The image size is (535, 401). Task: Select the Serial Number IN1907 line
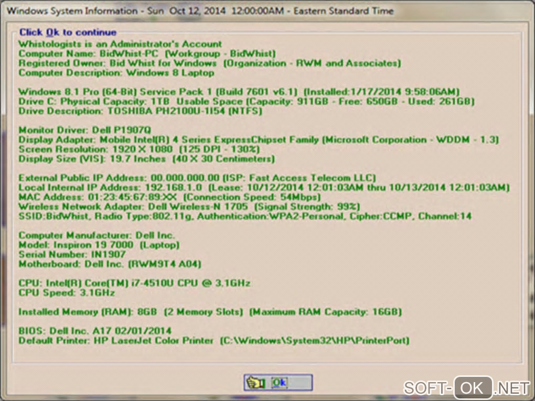point(72,254)
